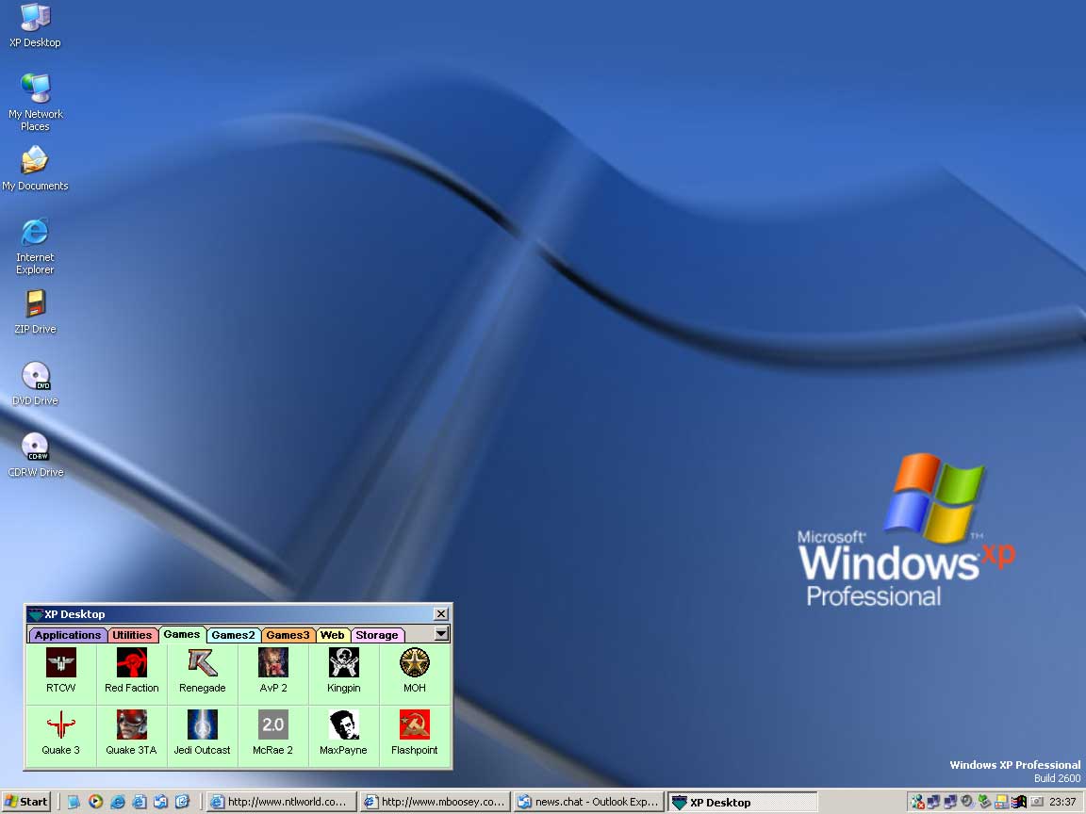This screenshot has width=1086, height=814.
Task: Launch the Renegade shortcut
Action: click(x=203, y=664)
